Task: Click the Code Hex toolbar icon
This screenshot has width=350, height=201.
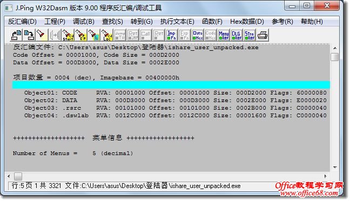Action: click(211, 35)
